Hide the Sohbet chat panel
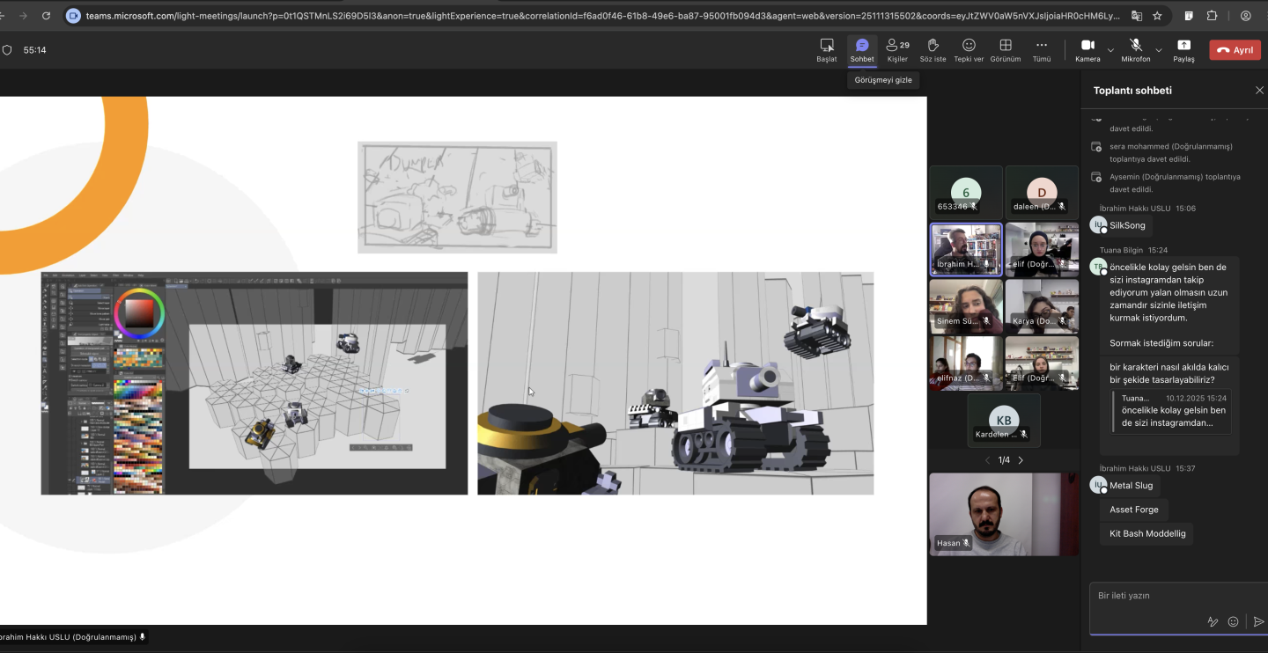Viewport: 1268px width, 653px height. [x=862, y=49]
